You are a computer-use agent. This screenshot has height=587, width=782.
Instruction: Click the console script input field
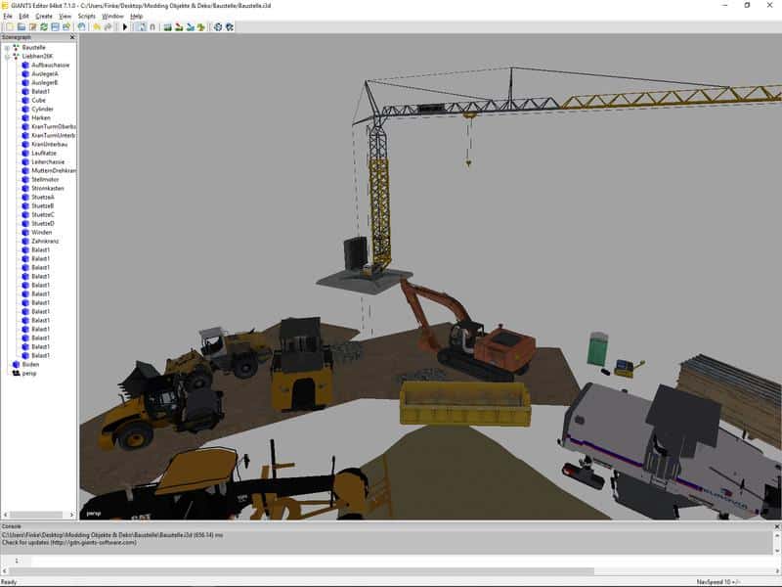click(x=391, y=561)
